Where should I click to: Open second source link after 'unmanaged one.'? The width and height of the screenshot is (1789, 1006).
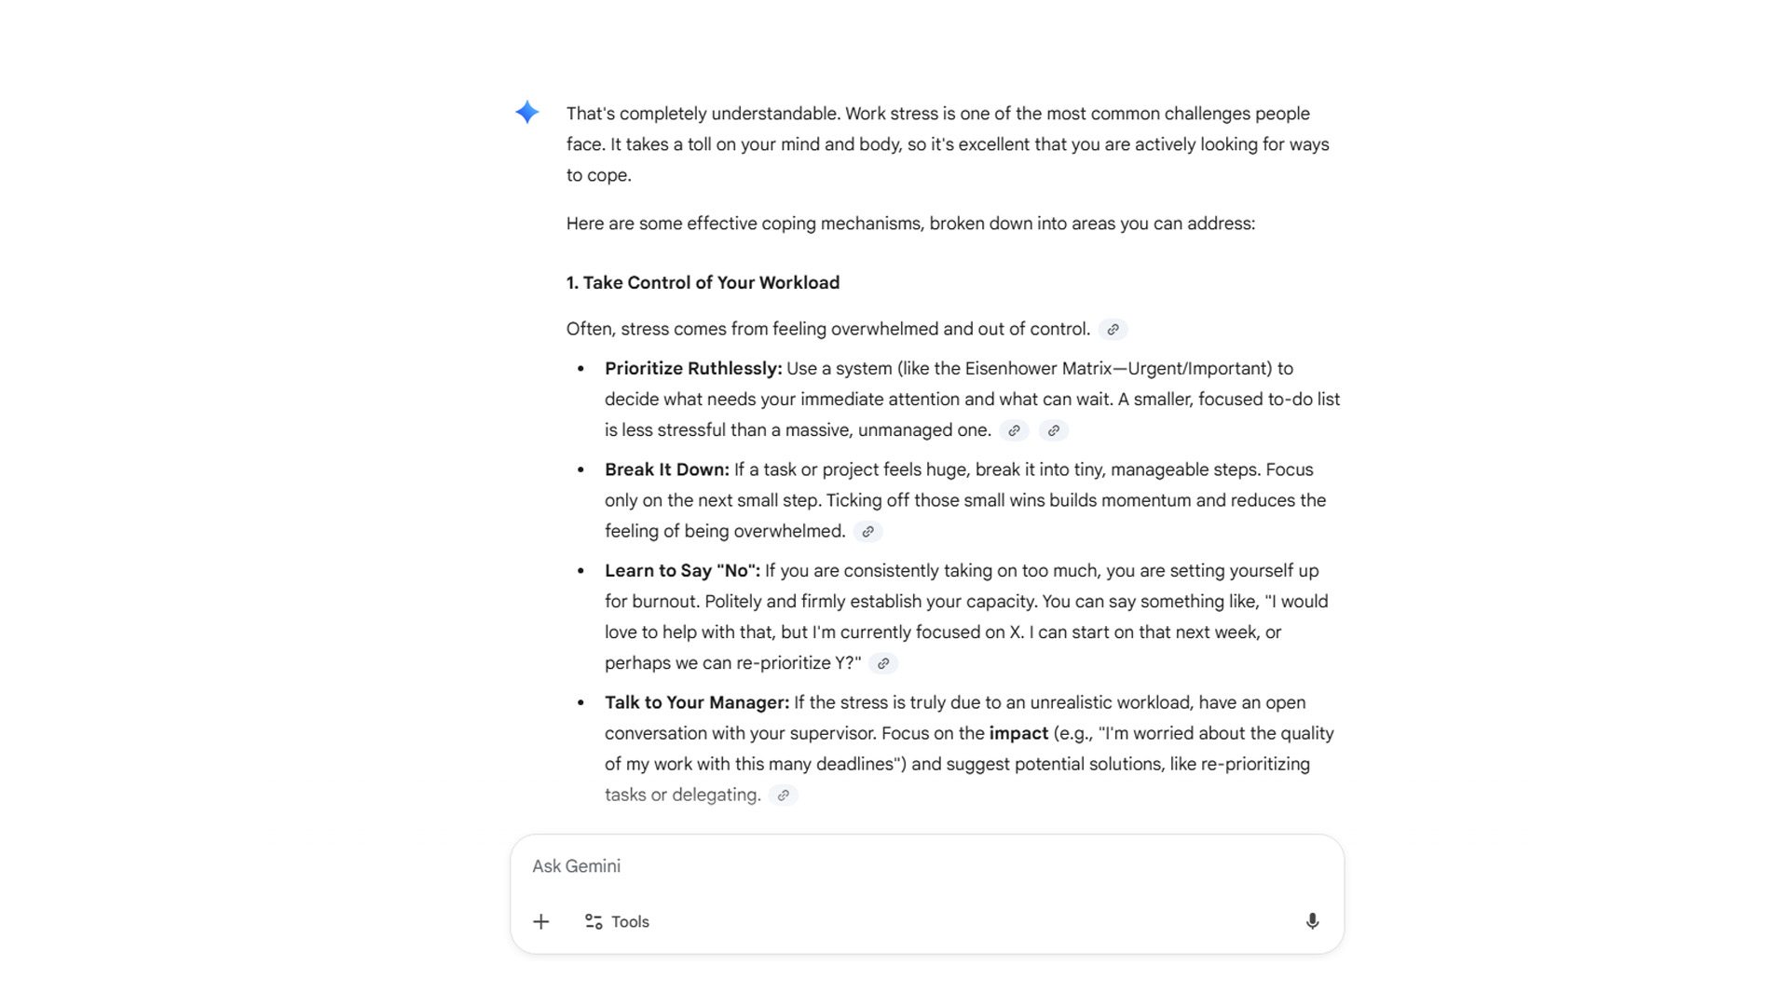pos(1053,430)
